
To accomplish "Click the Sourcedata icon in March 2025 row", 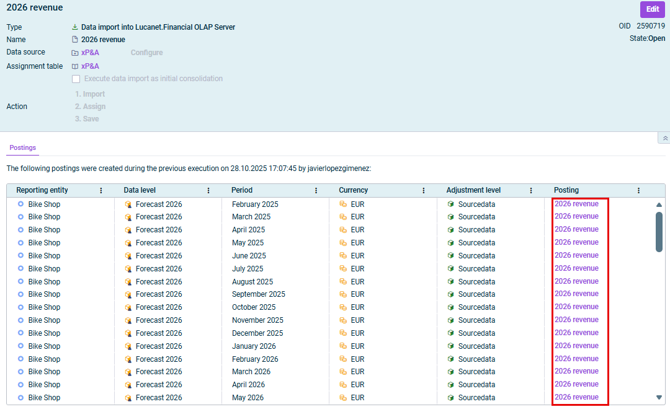I will click(450, 217).
